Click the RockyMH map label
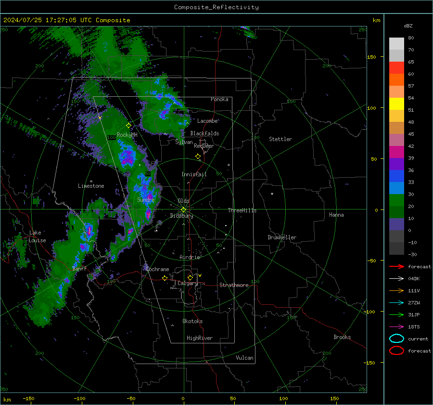The height and width of the screenshot is (405, 433). click(127, 135)
